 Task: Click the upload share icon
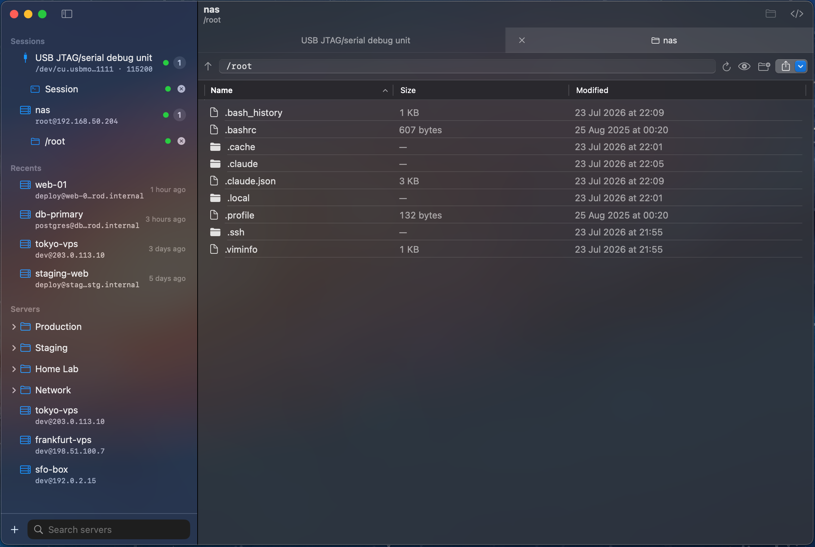pos(785,66)
